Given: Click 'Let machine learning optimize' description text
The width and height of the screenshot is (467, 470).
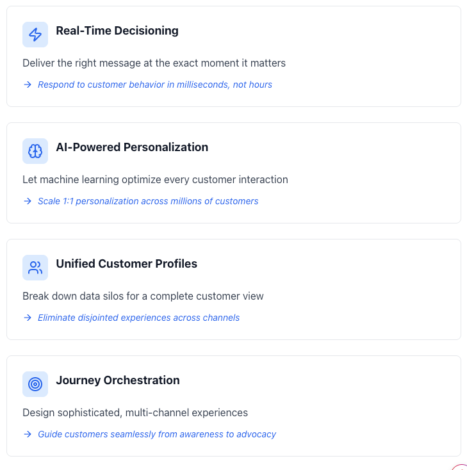Looking at the screenshot, I should click(155, 179).
